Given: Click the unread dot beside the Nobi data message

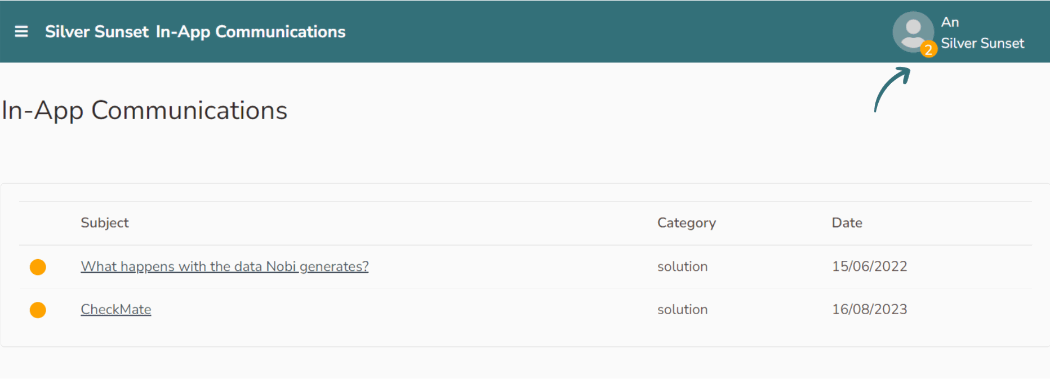Looking at the screenshot, I should click(x=38, y=267).
